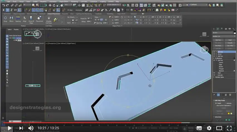Activate the Select and Rotate tool
This screenshot has width=237, height=132.
54,5
